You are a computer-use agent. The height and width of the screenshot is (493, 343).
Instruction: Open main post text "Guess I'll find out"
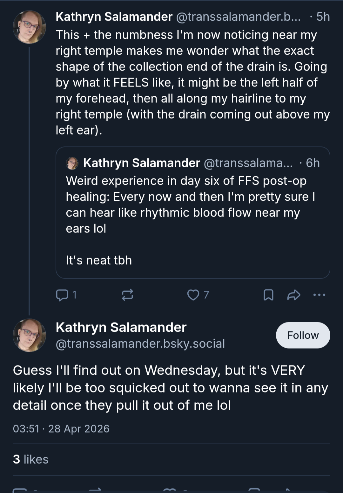pyautogui.click(x=171, y=388)
